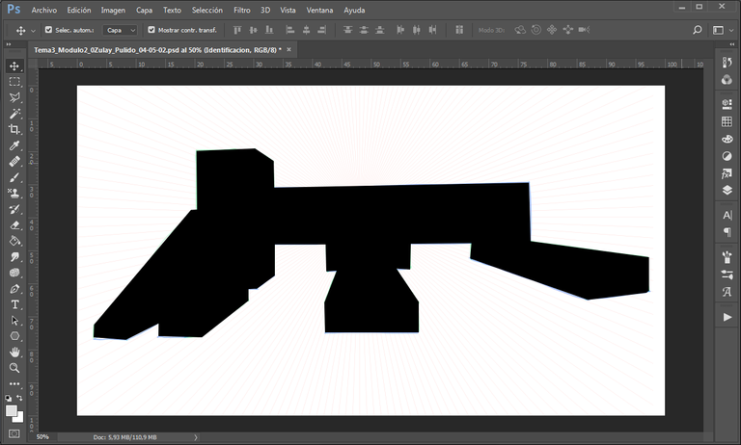Open Move tool preset picker arrow

[33, 30]
